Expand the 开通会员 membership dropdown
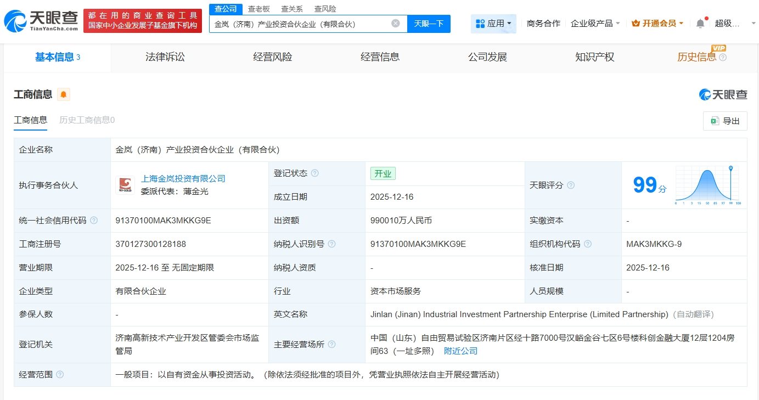The height and width of the screenshot is (400, 759). tap(657, 24)
